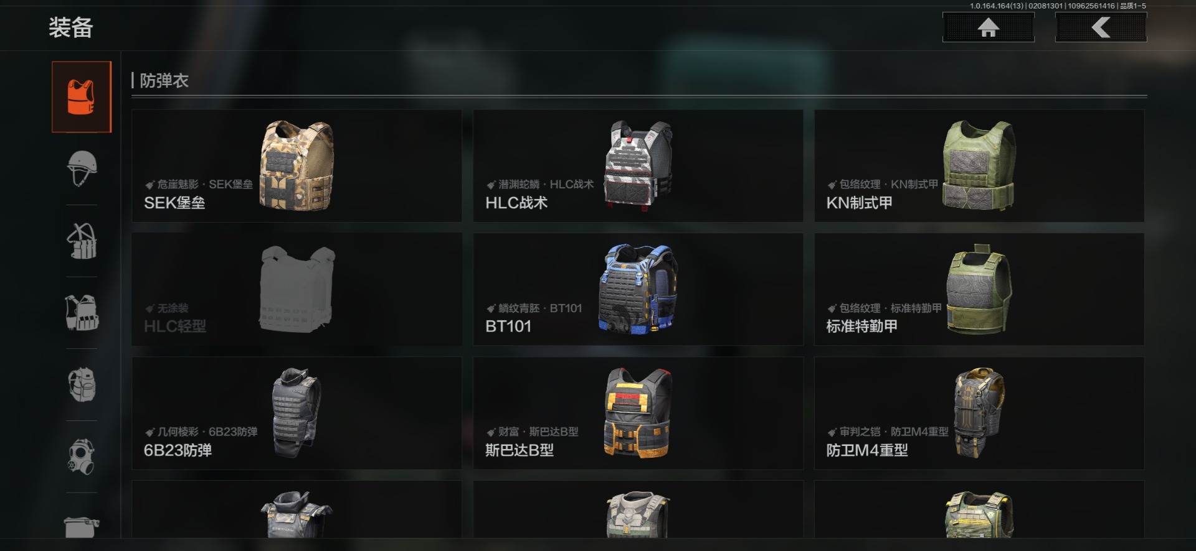This screenshot has height=551, width=1196.
Task: Go to home screen via house icon
Action: [988, 27]
